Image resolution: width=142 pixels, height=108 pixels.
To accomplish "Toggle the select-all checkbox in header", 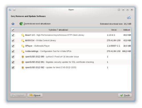I will [13, 30].
